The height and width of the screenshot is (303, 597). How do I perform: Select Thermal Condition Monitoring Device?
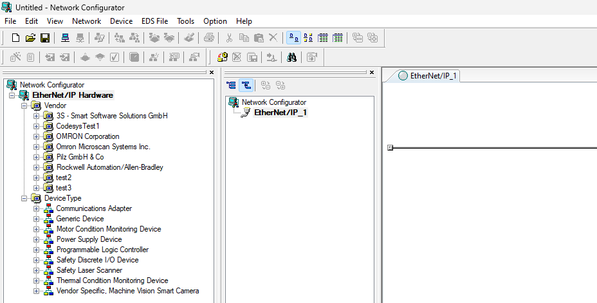click(x=113, y=280)
